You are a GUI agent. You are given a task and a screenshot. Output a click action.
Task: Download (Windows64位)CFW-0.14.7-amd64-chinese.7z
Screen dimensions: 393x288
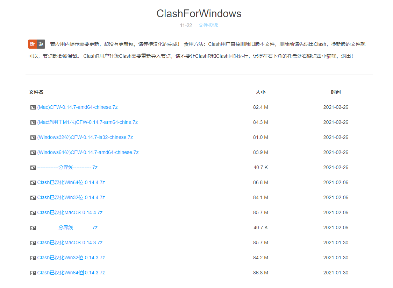(88, 152)
